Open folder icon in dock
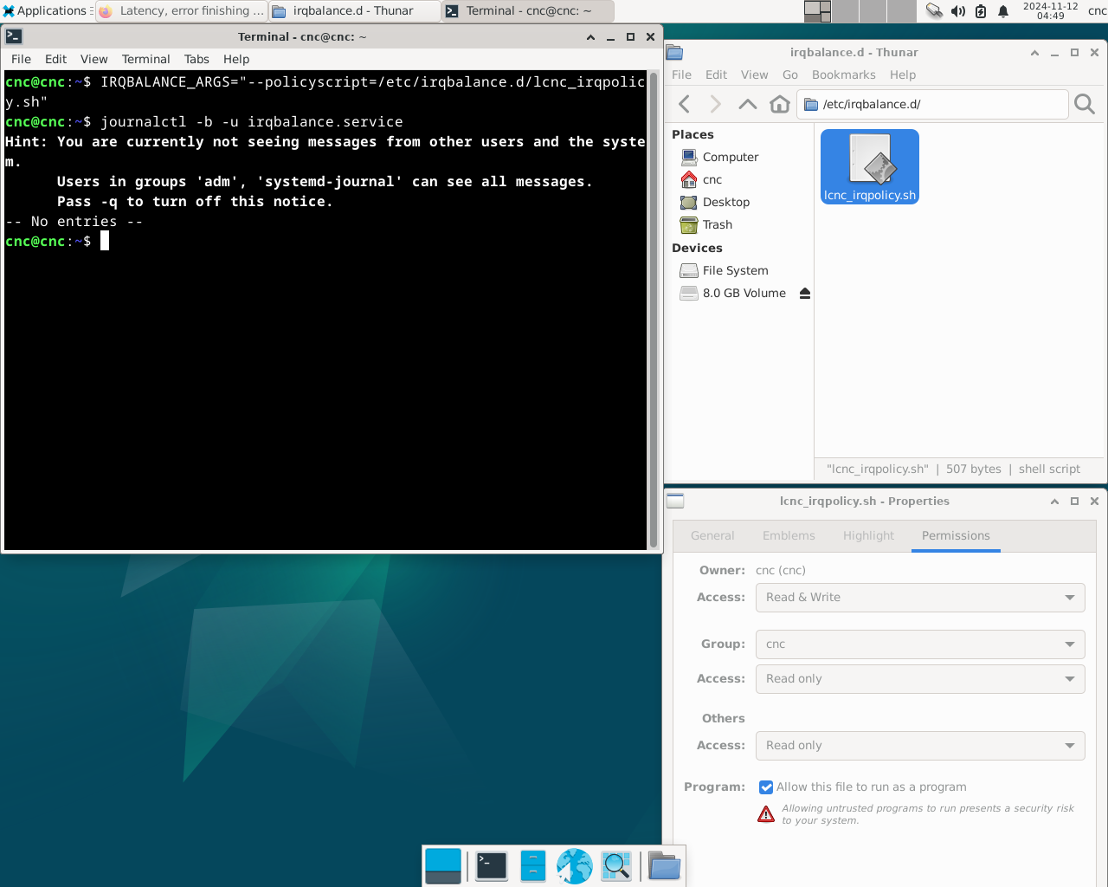Viewport: 1108px width, 887px height. click(x=664, y=865)
